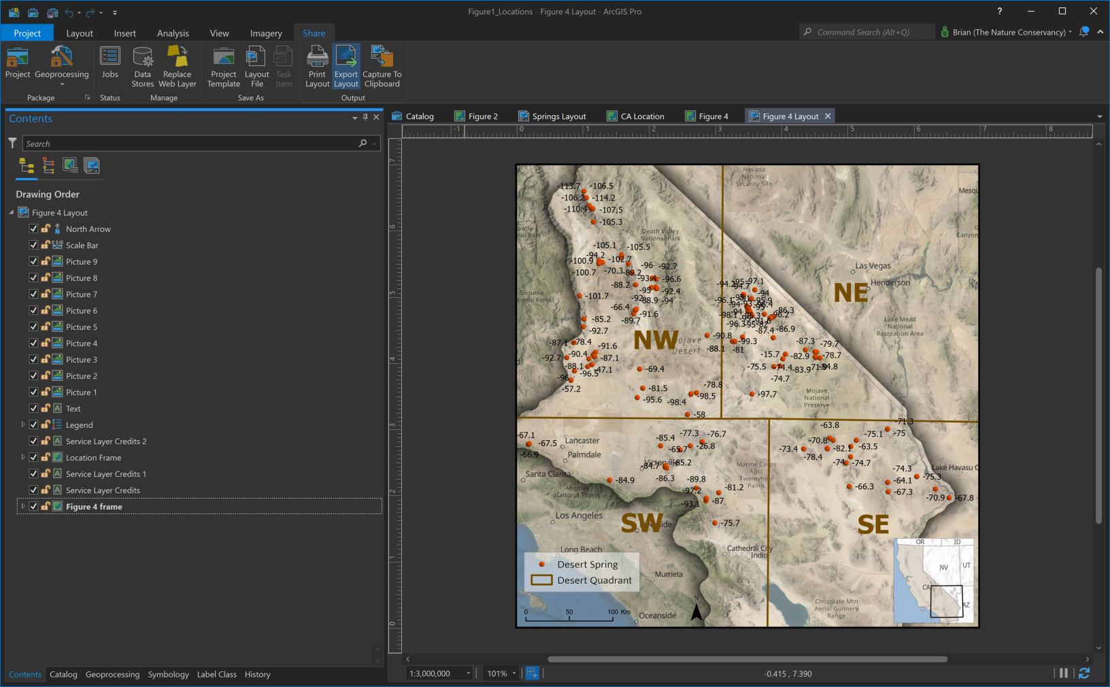Uncheck the North Arrow visibility checkbox

coord(33,229)
